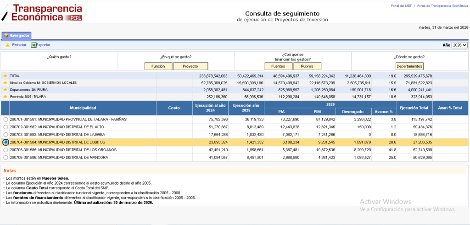Select Municipalidad Distrital de Los Organos radio
The width and height of the screenshot is (470, 225).
coord(6,150)
